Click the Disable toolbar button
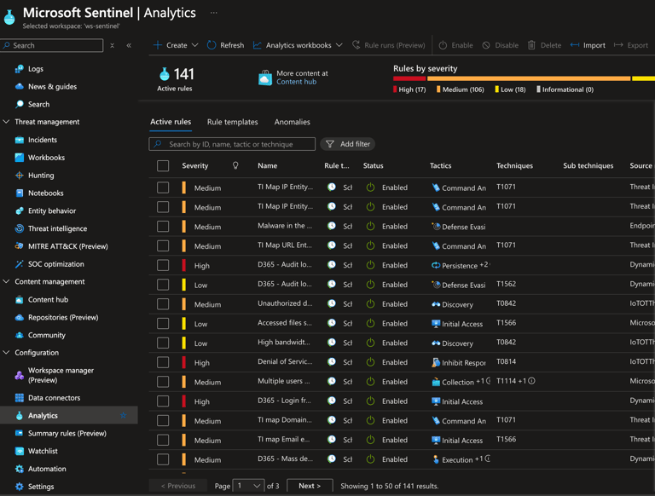655x496 pixels. tap(500, 45)
